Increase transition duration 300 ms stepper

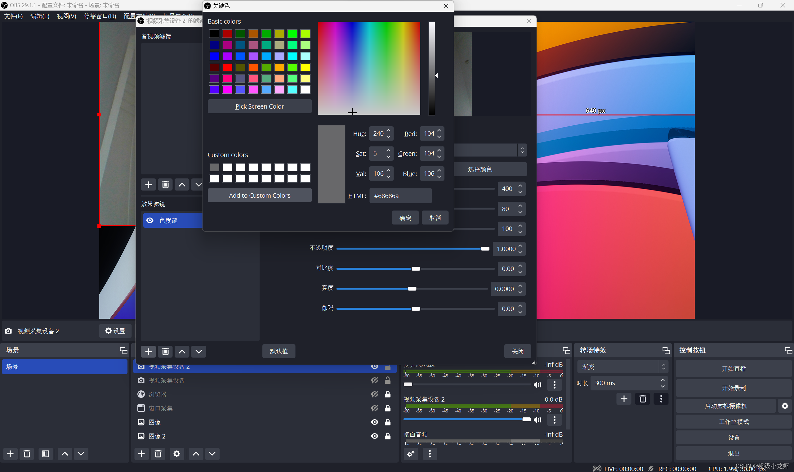(662, 380)
